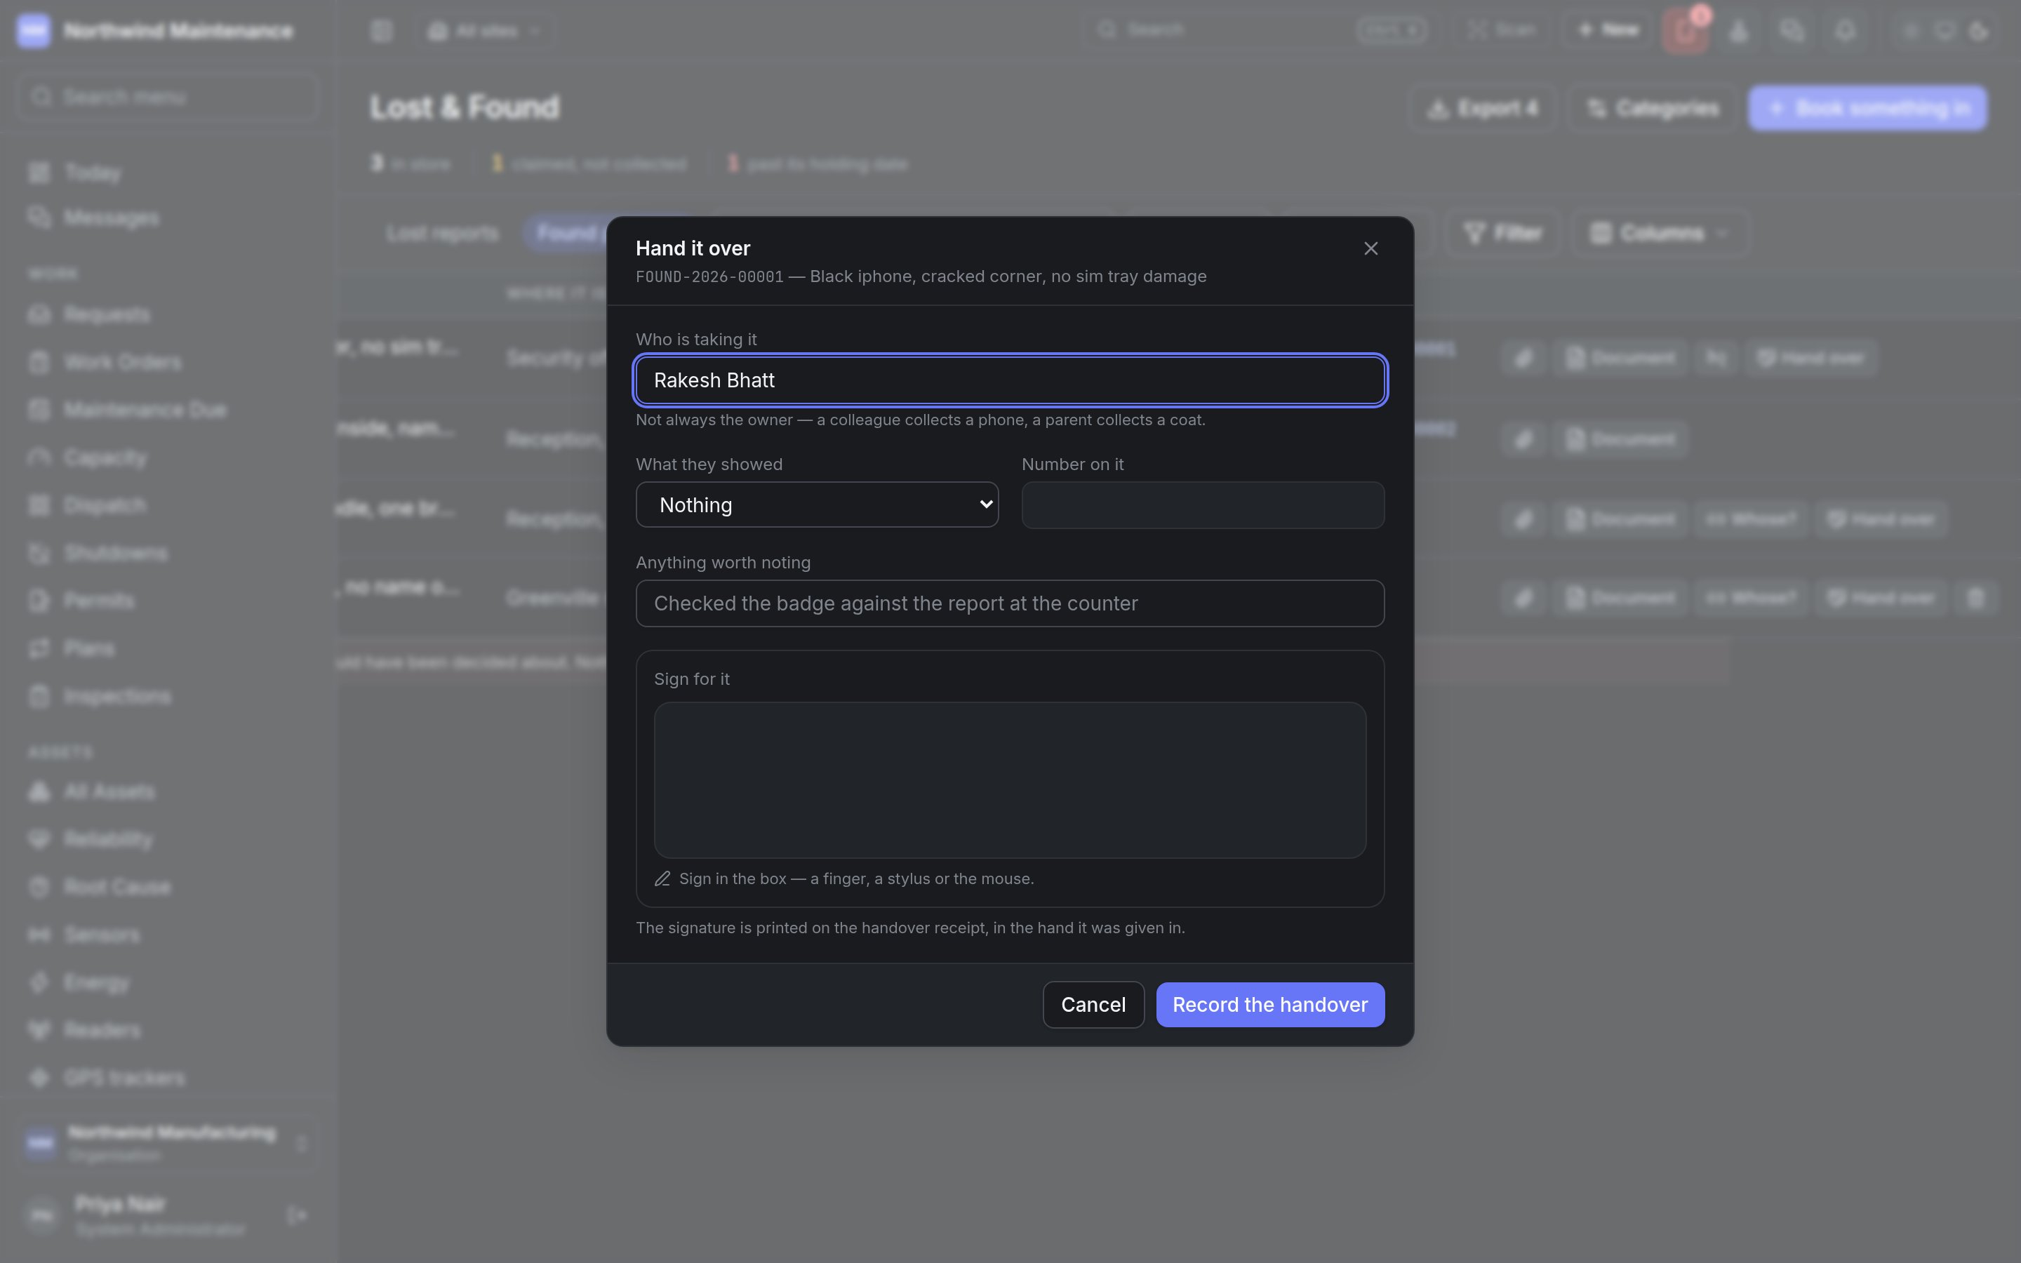
Task: Go to Requests in sidebar
Action: (167, 315)
